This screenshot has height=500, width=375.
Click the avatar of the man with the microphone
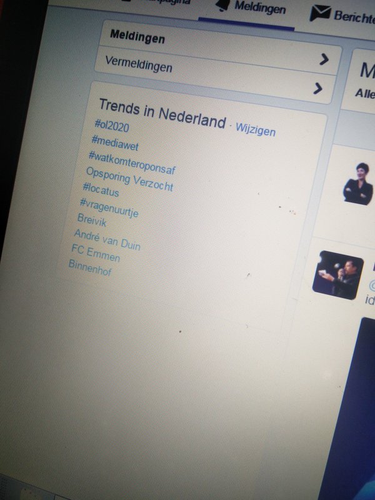pos(338,275)
